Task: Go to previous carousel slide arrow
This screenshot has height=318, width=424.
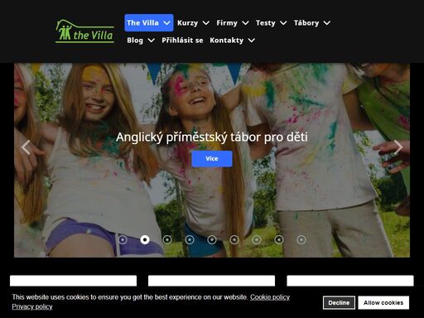Action: pyautogui.click(x=26, y=147)
